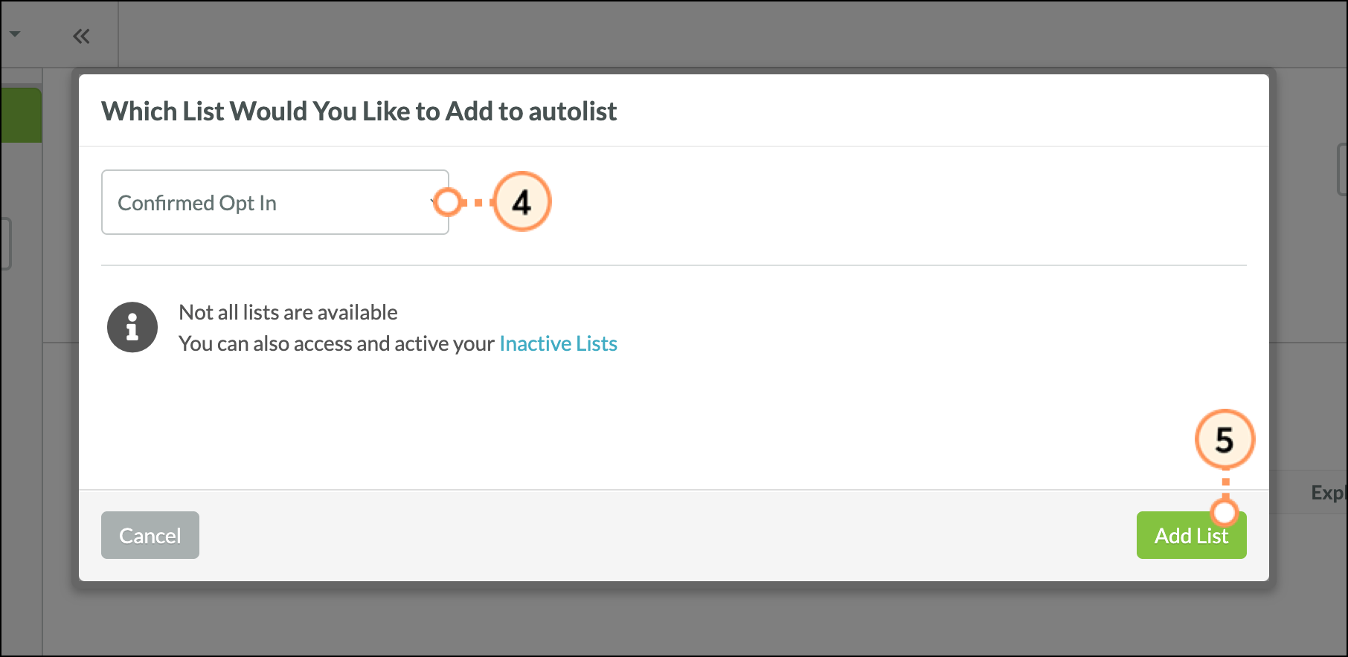This screenshot has height=657, width=1348.
Task: Click the "You can also access" text line
Action: click(x=336, y=343)
